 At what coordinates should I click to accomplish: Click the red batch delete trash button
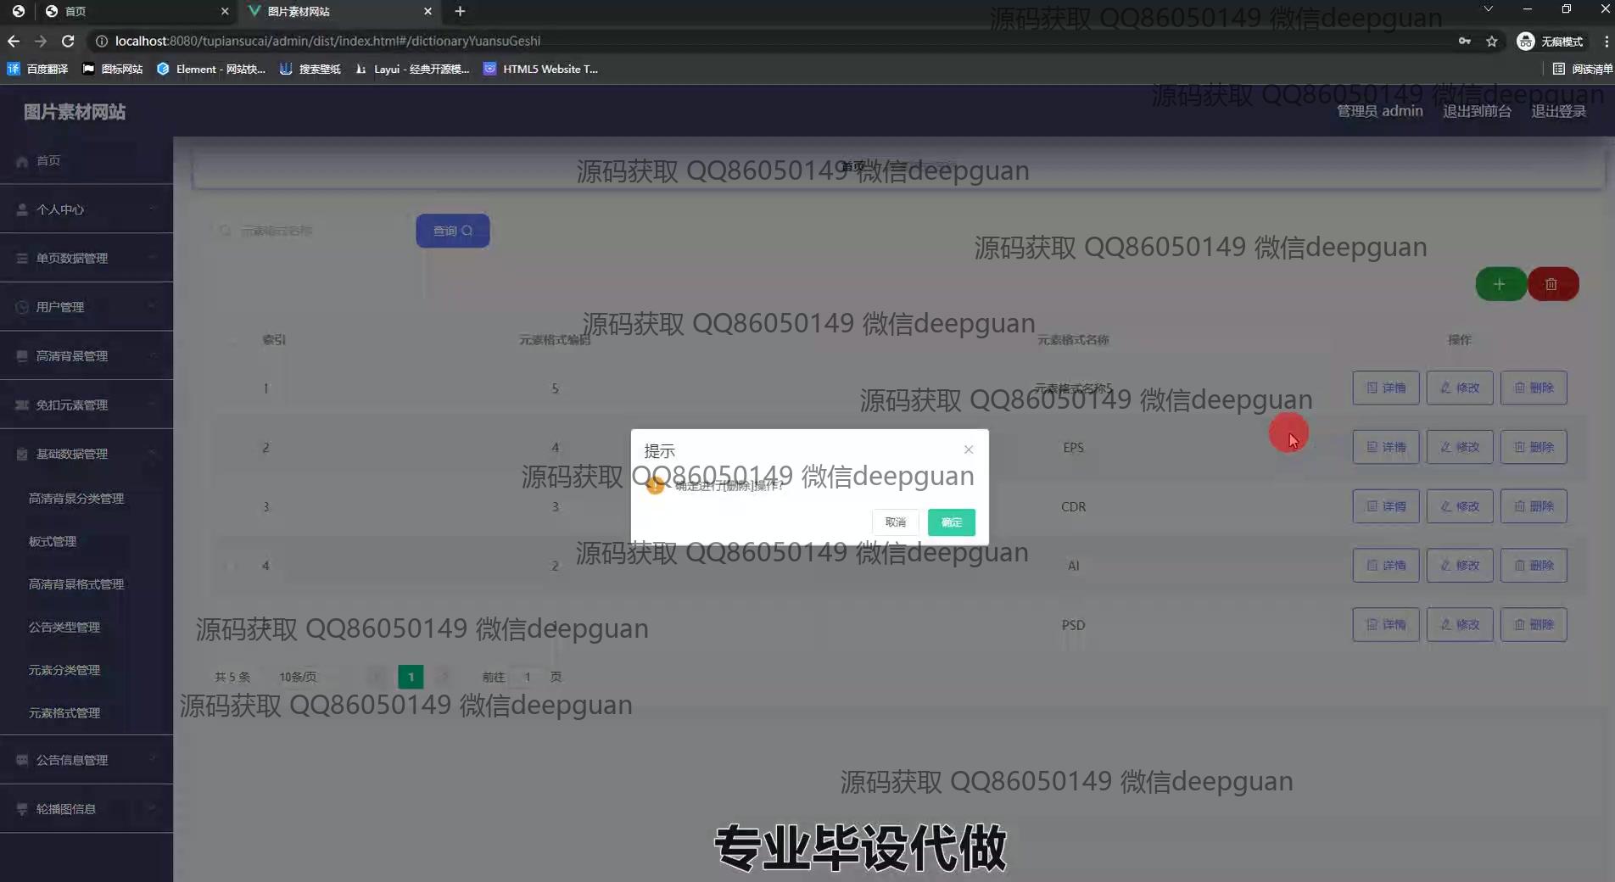[1551, 284]
